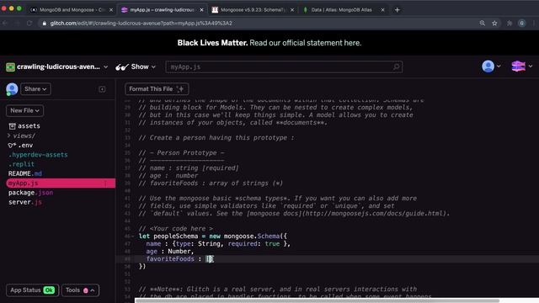Screen dimensions: 539x303
Task: Switch to the Mongoose v5.9.23 Schema tab
Action: coord(253,10)
